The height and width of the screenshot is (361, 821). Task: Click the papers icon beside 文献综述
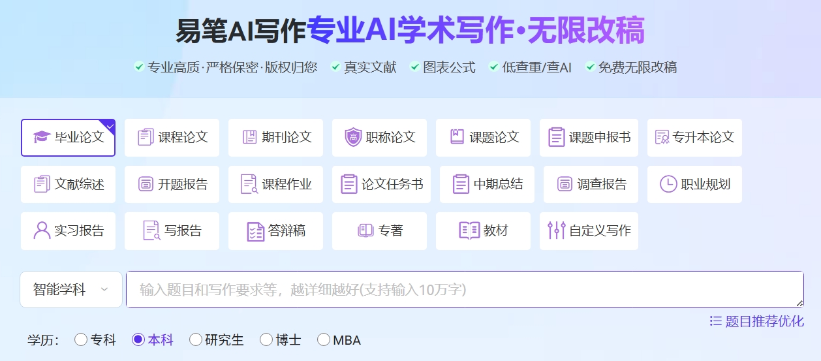[42, 184]
